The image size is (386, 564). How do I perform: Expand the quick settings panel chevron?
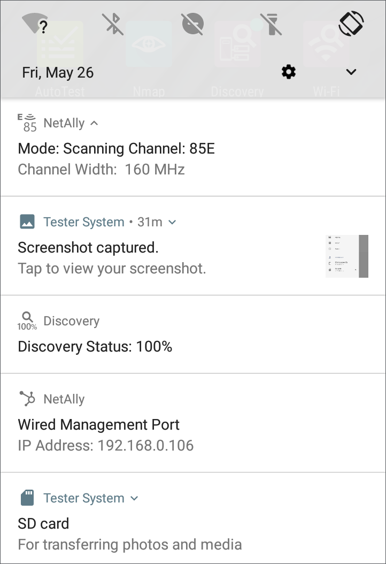351,72
